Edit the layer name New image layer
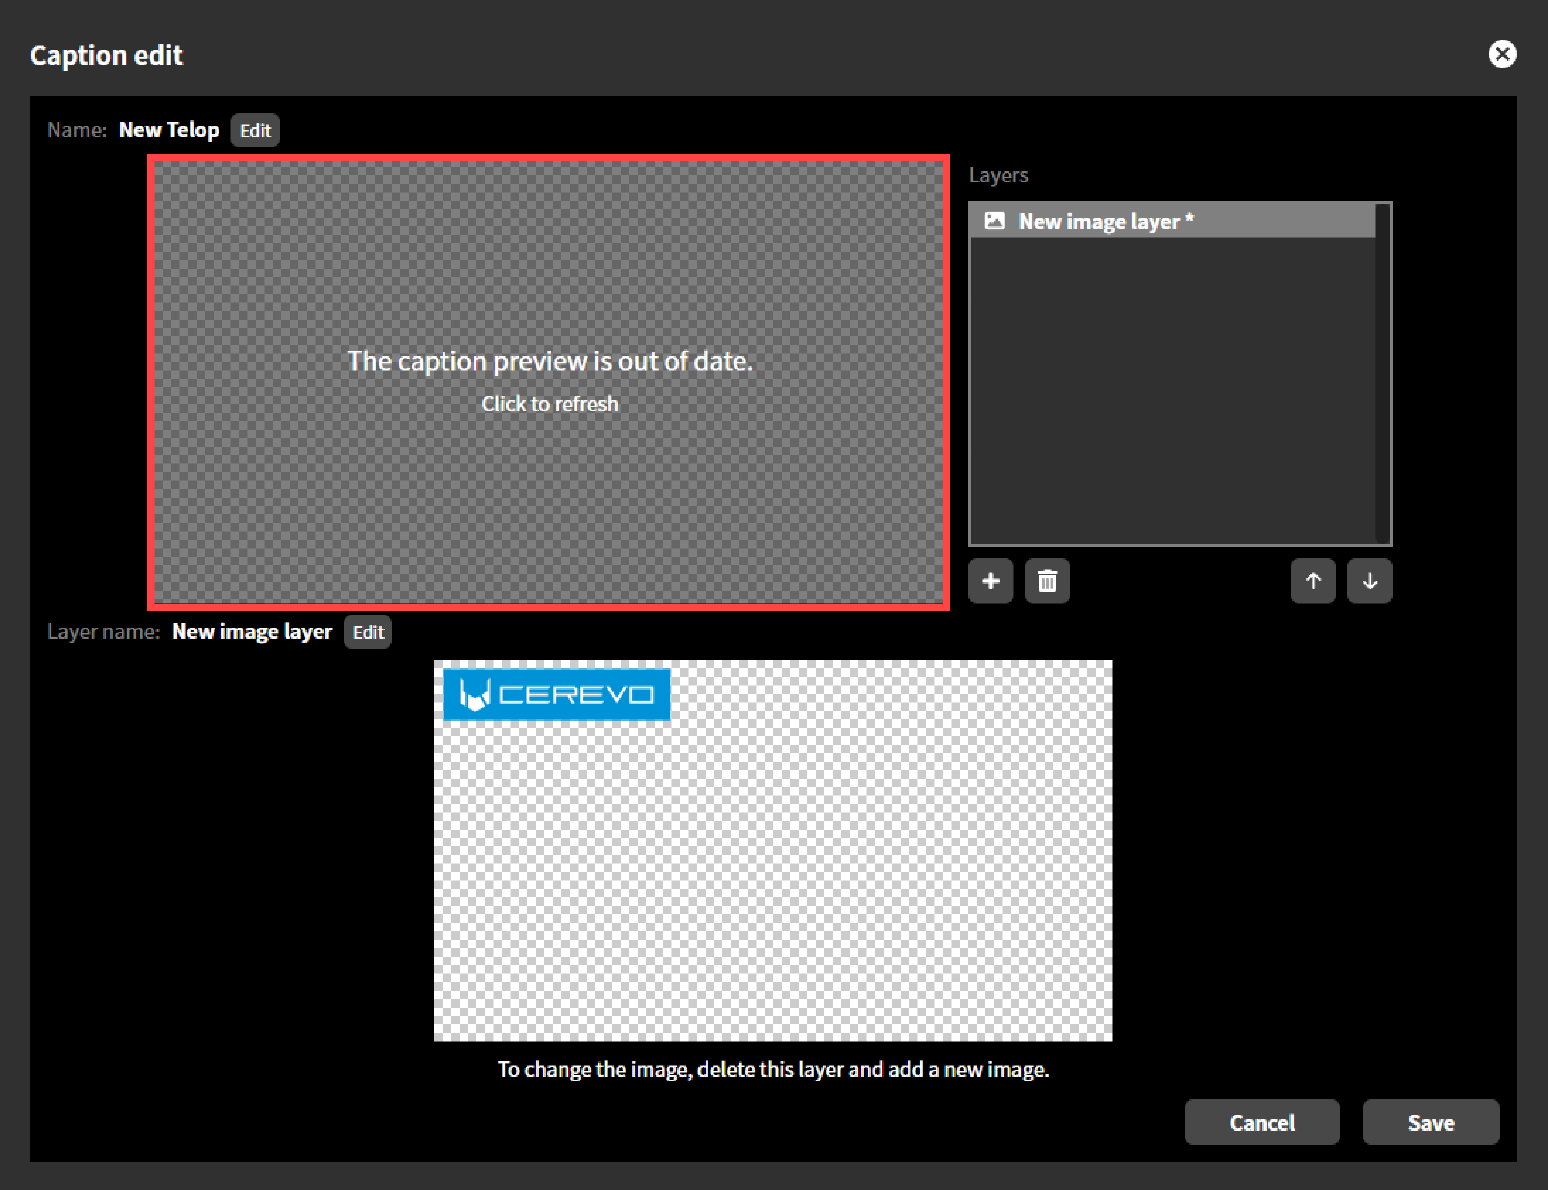Image resolution: width=1548 pixels, height=1190 pixels. click(x=367, y=632)
